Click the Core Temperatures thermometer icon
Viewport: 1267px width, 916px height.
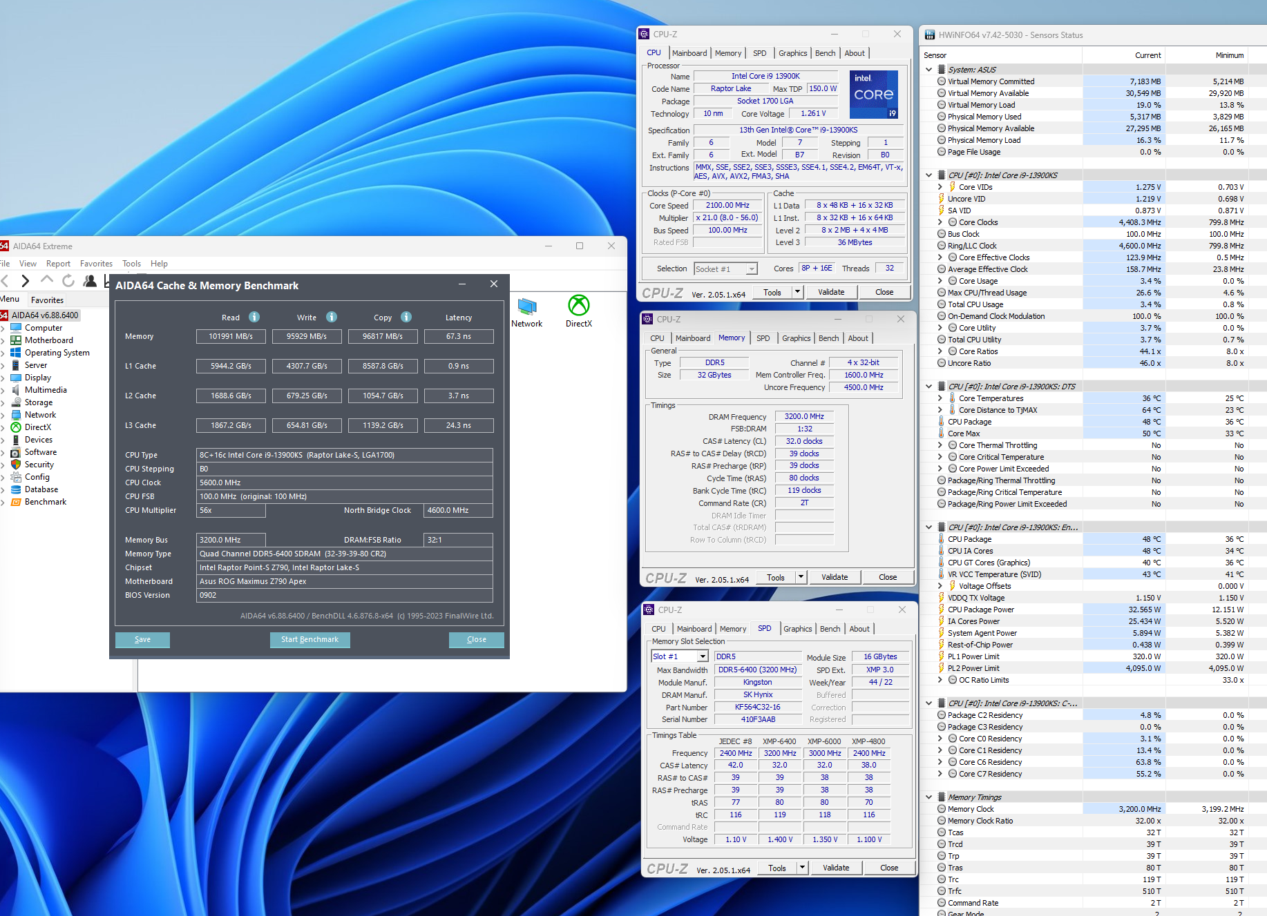click(x=953, y=398)
